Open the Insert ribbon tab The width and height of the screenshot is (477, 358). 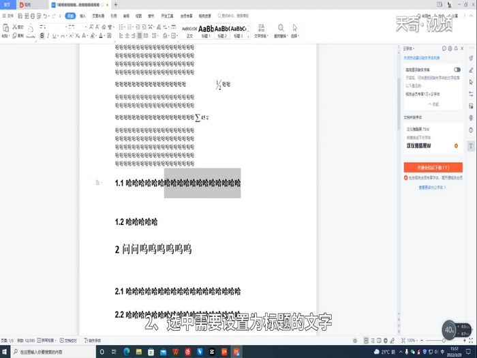[82, 14]
